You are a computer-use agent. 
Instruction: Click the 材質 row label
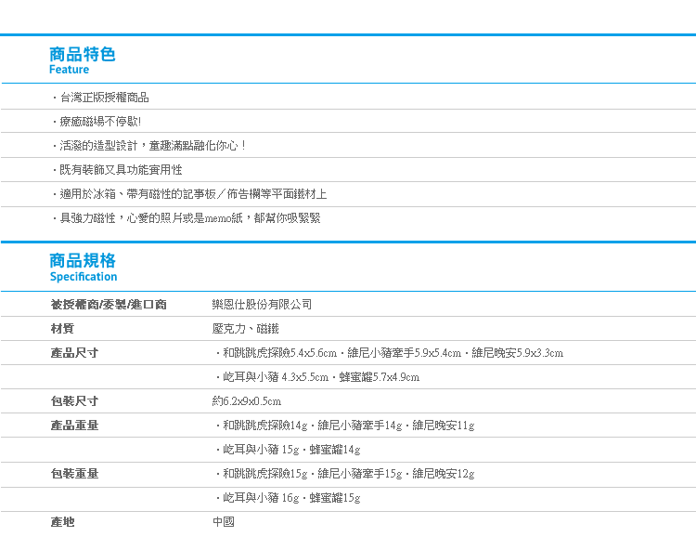62,329
